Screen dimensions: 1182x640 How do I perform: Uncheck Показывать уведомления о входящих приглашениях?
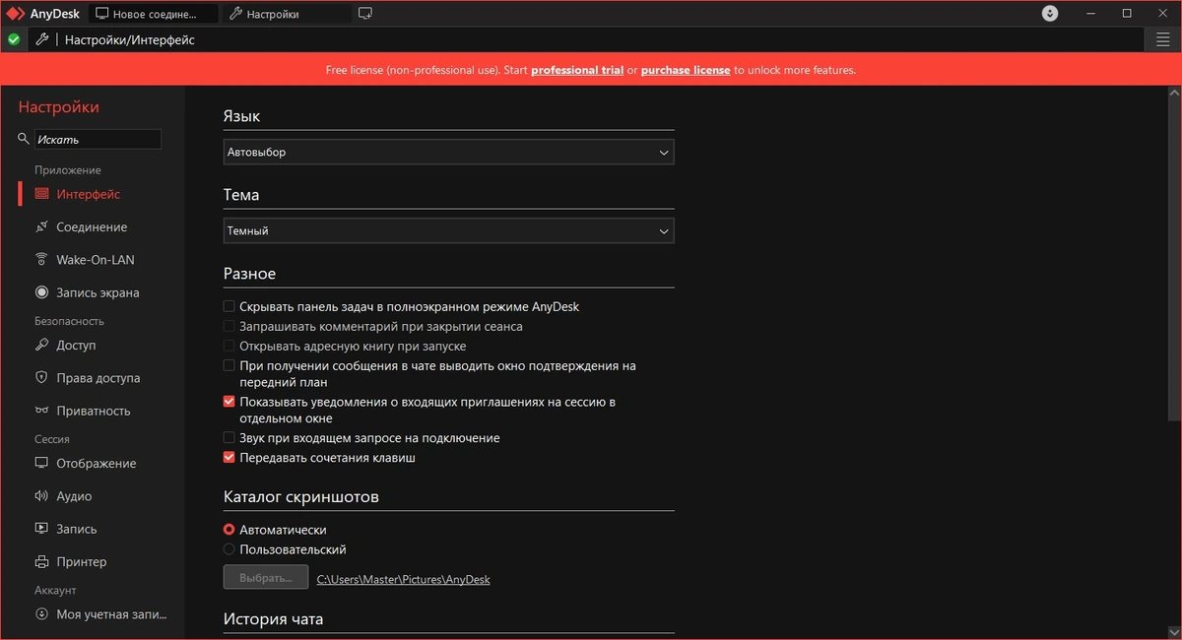(230, 402)
